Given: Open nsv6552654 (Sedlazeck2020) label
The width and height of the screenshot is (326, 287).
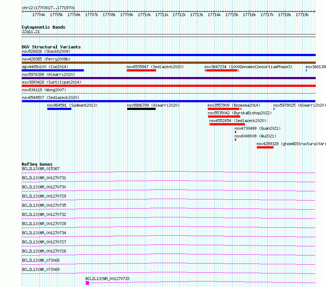Looking at the screenshot, I should point(238,121).
